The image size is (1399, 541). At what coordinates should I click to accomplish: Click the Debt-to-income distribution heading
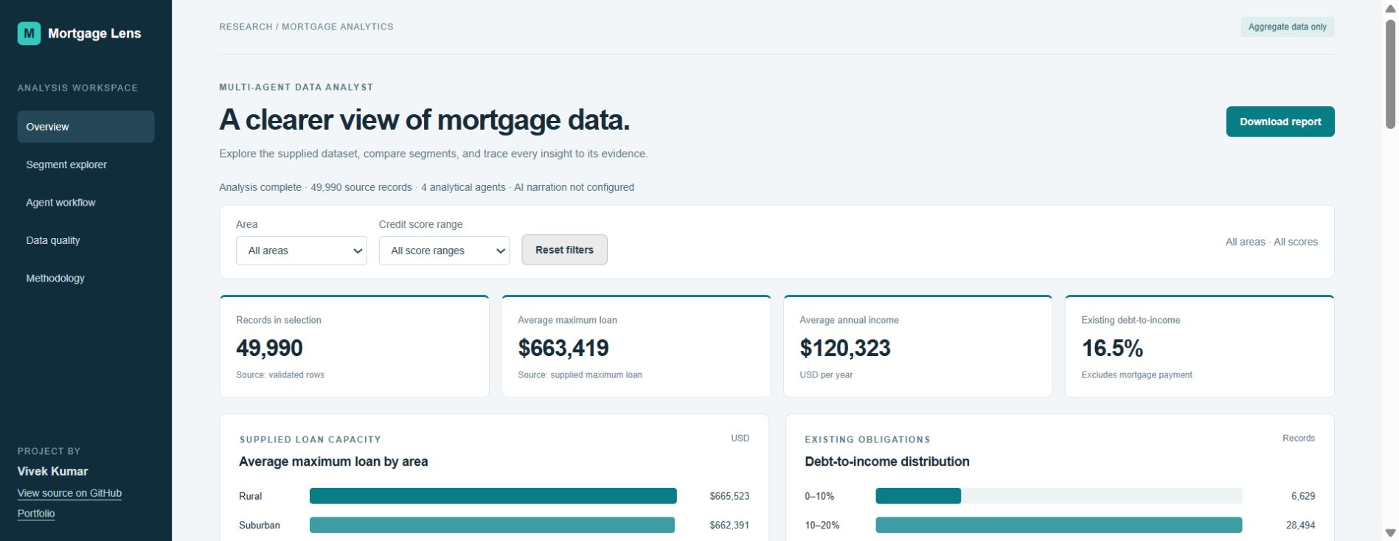[x=887, y=461]
